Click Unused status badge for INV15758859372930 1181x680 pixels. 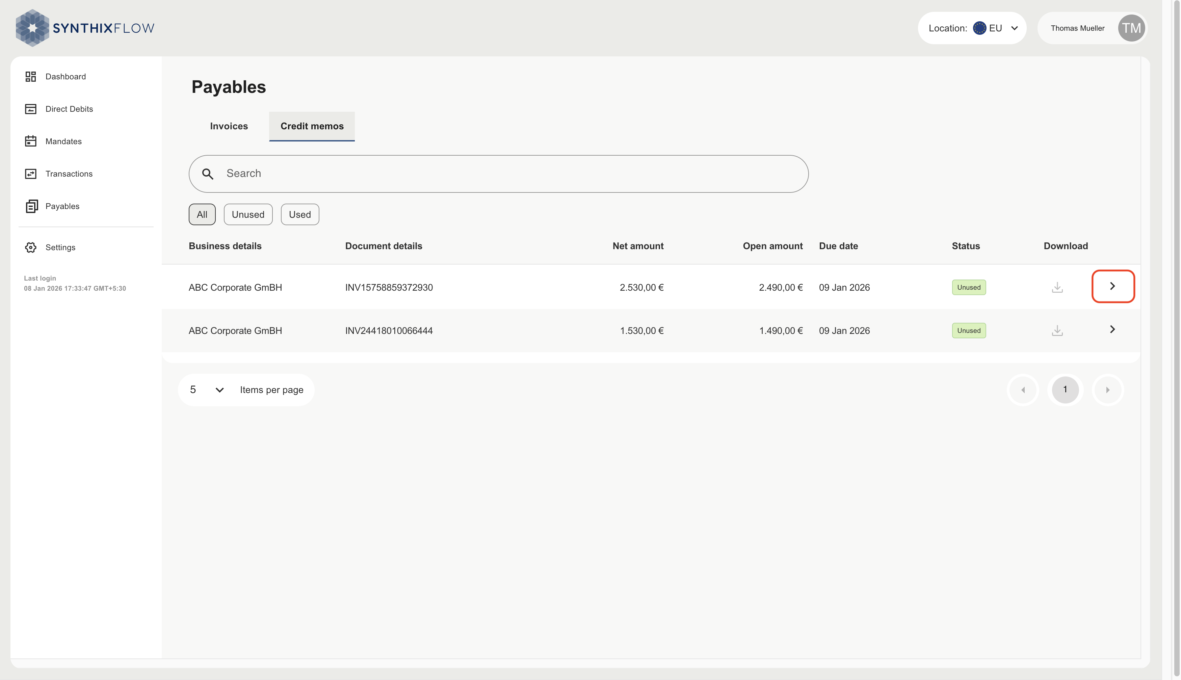969,287
